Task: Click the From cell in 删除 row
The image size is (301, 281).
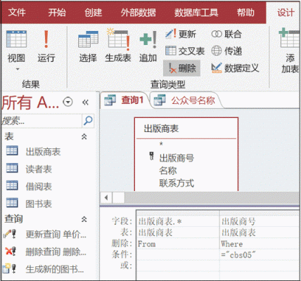Action: (x=178, y=244)
